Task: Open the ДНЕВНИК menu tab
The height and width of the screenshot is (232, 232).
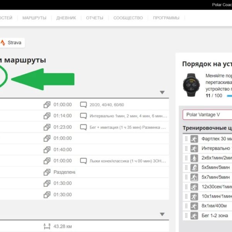Action: coord(66,18)
